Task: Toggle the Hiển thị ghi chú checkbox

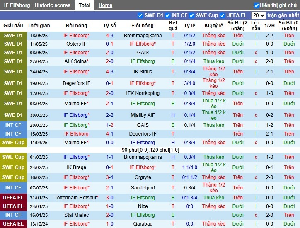Action: point(256,5)
